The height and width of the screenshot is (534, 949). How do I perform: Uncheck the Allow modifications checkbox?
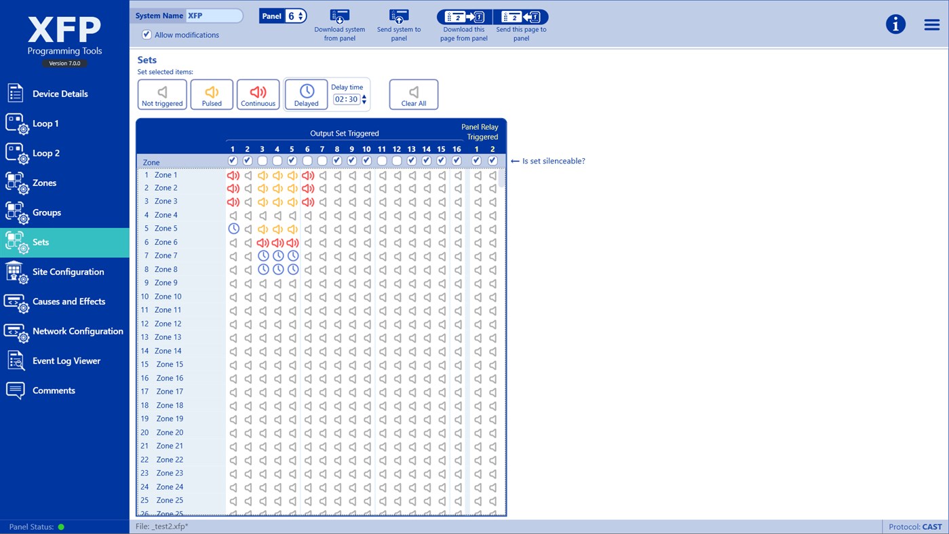[x=147, y=35]
